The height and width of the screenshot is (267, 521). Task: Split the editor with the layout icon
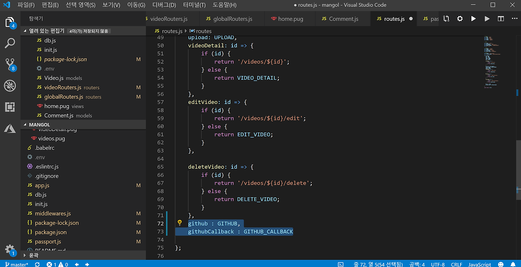tap(501, 19)
